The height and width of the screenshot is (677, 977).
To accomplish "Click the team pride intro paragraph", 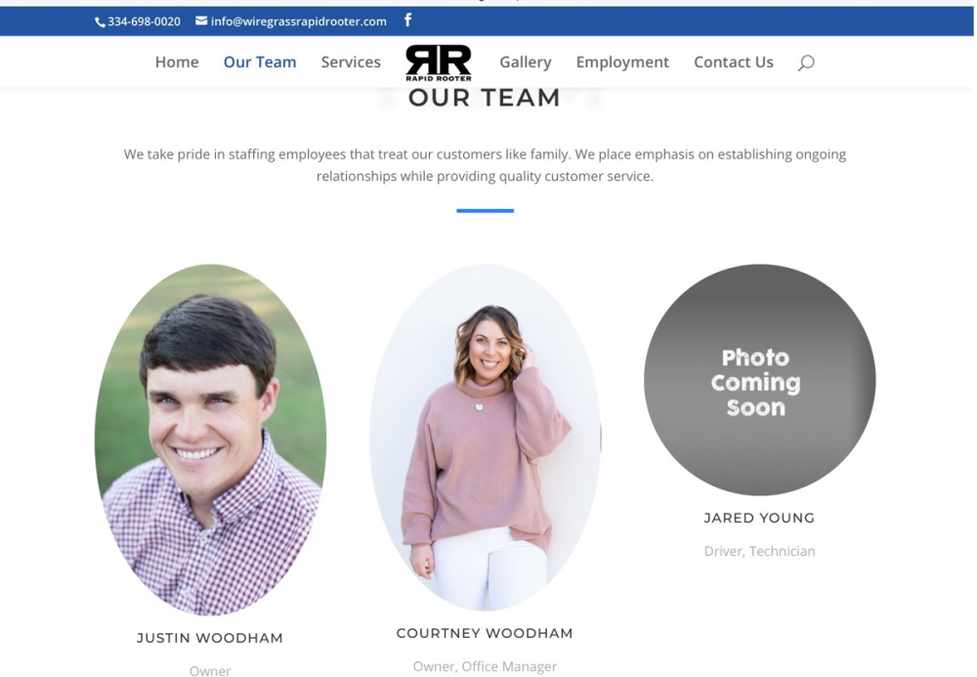I will coord(485,165).
